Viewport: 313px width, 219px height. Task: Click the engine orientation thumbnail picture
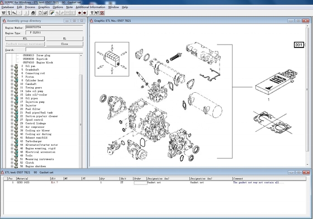pyautogui.click(x=112, y=59)
